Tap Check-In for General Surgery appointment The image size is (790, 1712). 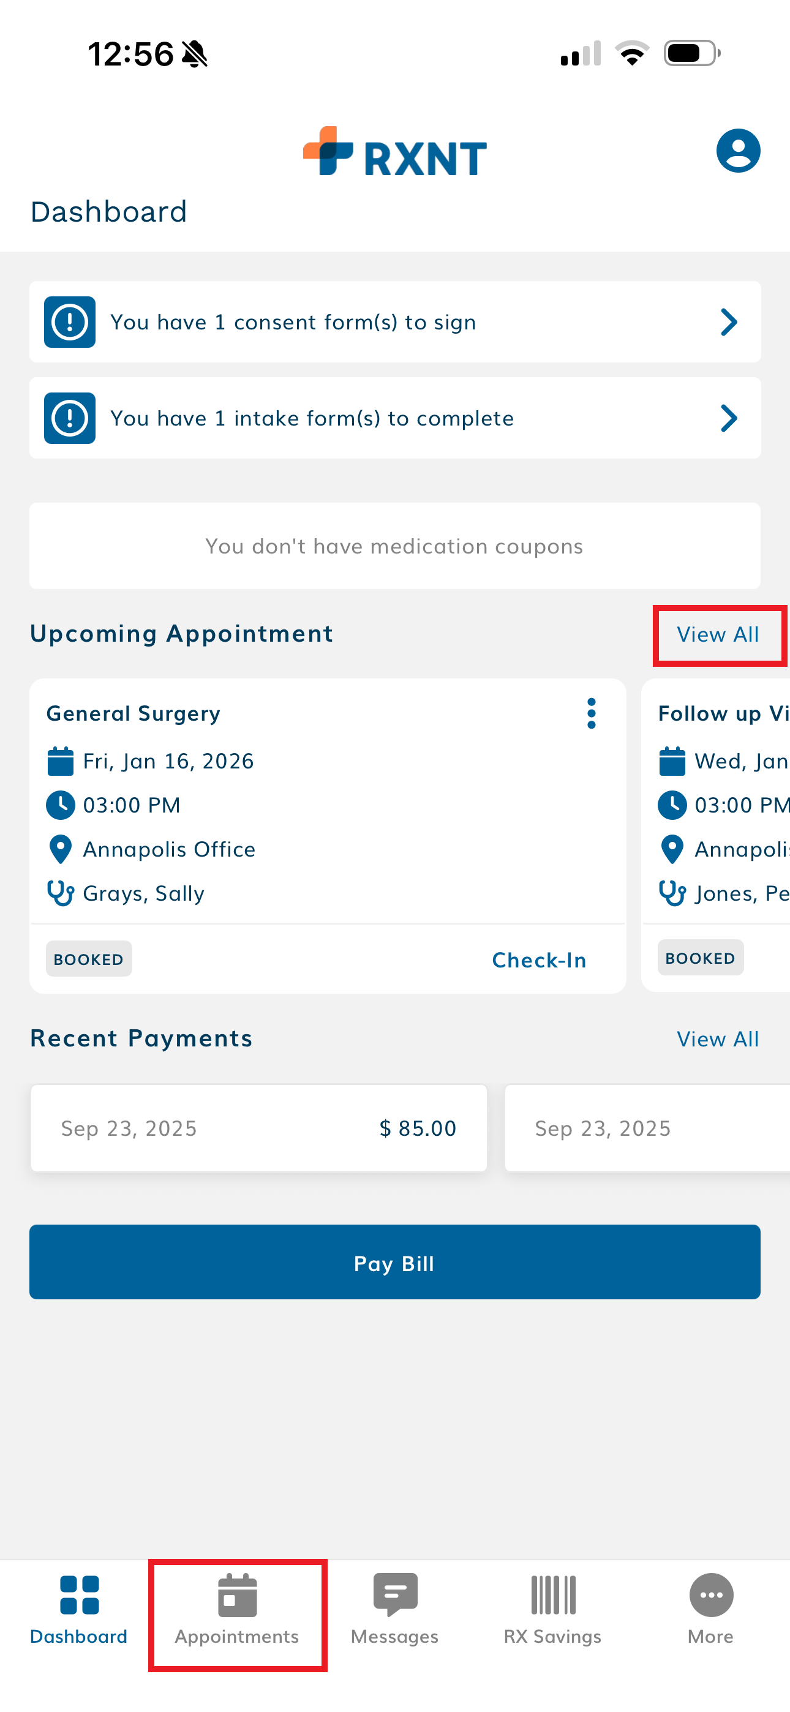coord(539,959)
